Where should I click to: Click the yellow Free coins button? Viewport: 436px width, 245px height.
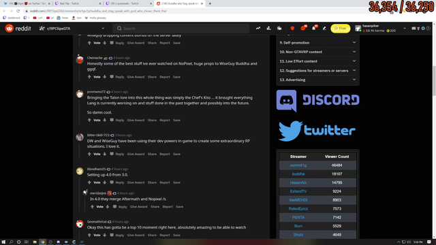point(341,29)
